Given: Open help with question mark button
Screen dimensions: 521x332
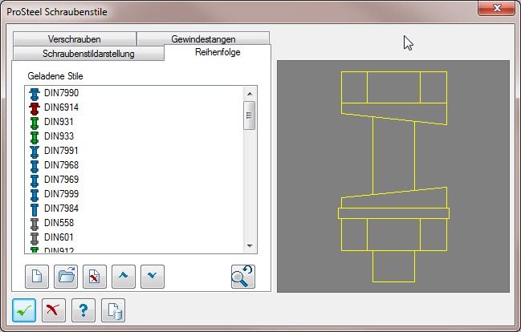Looking at the screenshot, I should click(x=83, y=310).
